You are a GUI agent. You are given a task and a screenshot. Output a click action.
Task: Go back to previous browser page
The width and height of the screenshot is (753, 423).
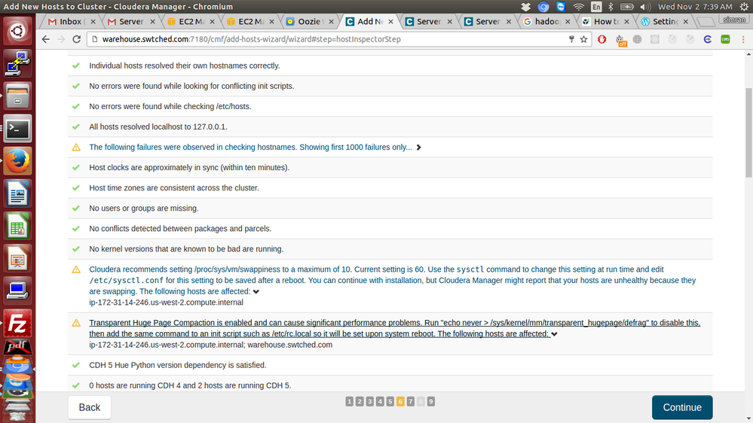(x=46, y=39)
